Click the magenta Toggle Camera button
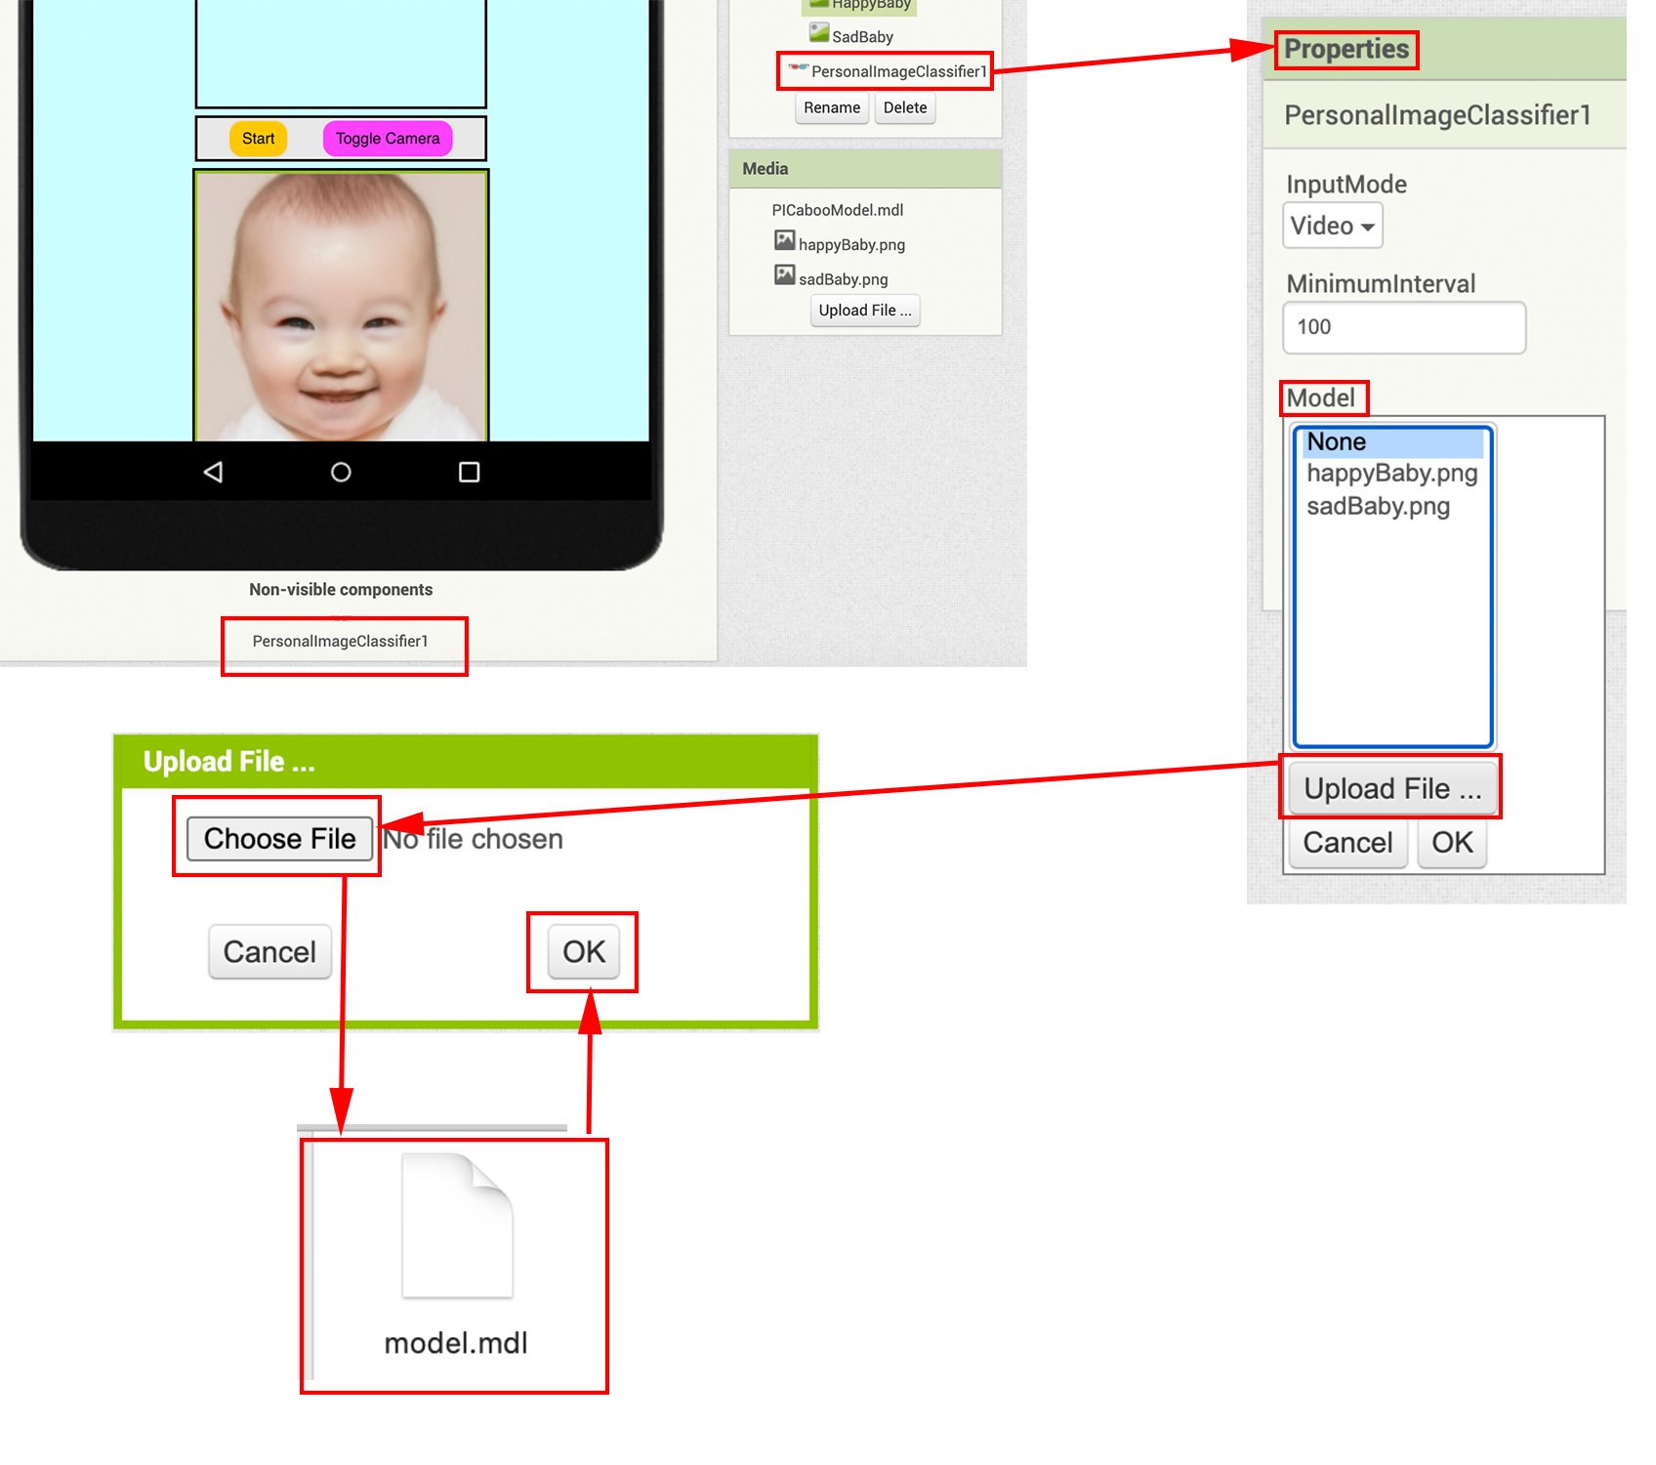The image size is (1656, 1465). coord(388,139)
